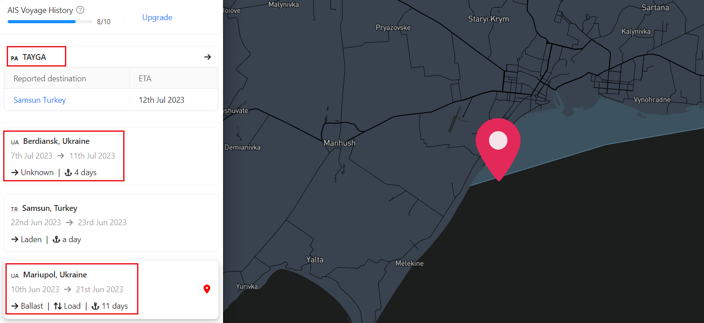Image resolution: width=704 pixels, height=323 pixels.
Task: Click the Staryi Krym map label
Action: [x=489, y=19]
